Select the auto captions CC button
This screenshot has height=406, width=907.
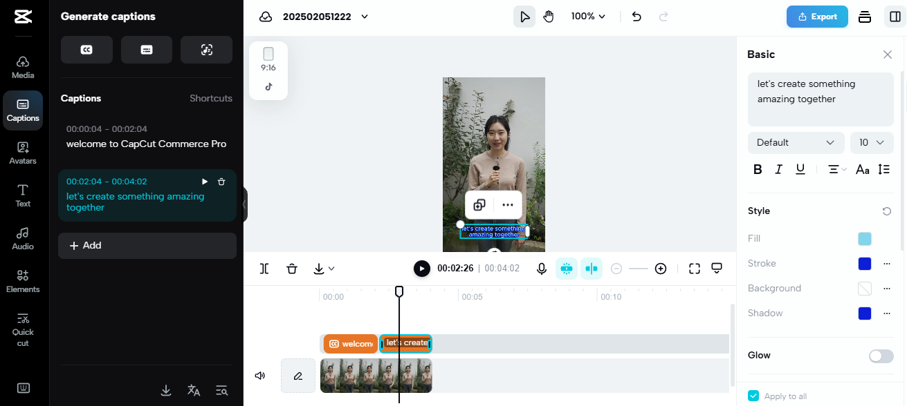point(86,50)
